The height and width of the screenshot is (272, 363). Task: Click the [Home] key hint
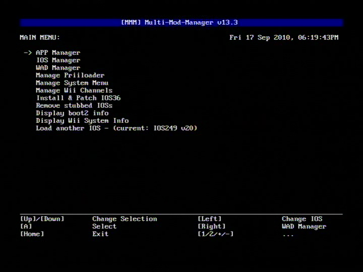point(32,234)
